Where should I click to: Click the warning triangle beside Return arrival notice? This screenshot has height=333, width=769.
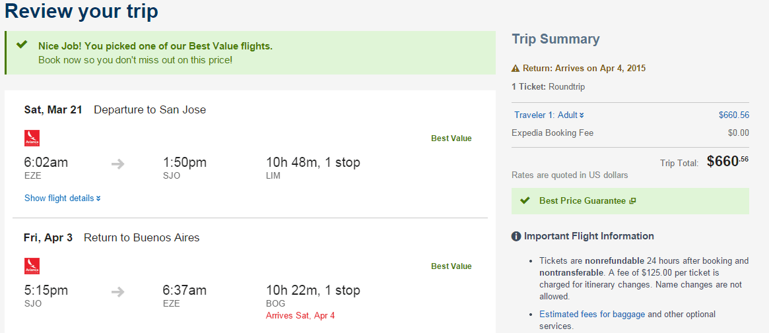516,69
